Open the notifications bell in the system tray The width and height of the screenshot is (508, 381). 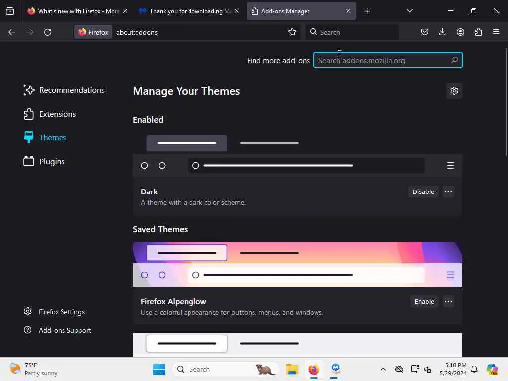(x=474, y=369)
